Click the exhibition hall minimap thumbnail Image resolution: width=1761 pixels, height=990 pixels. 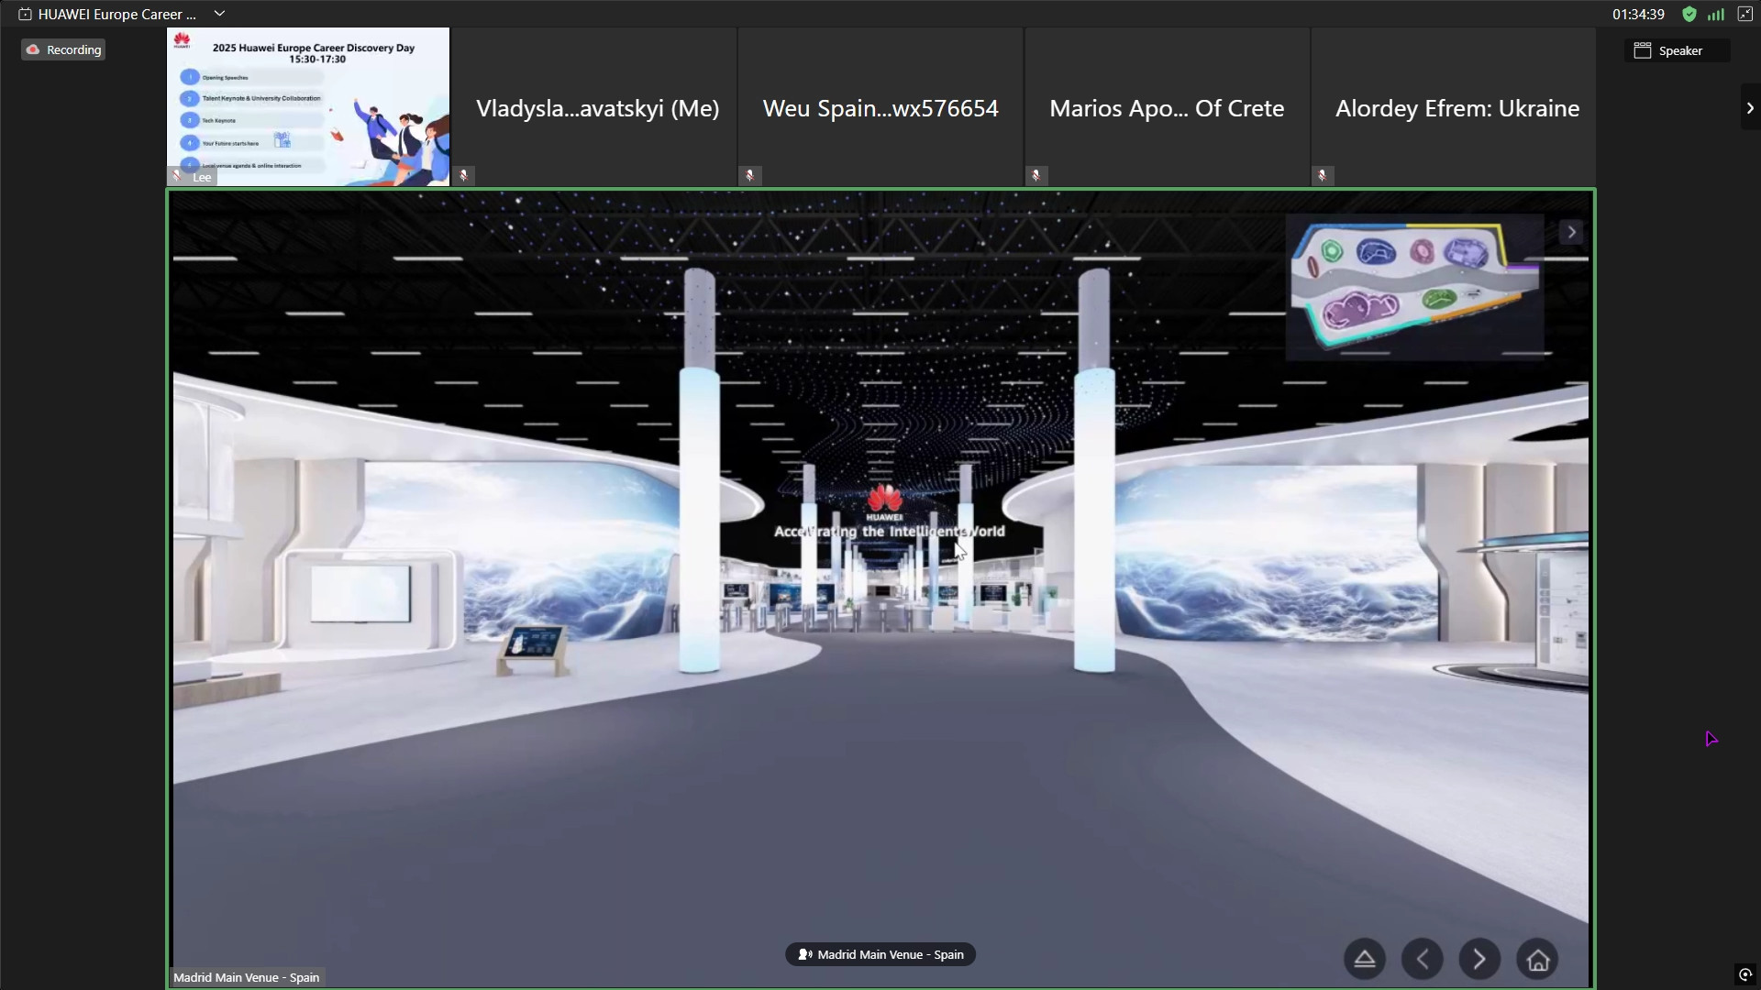(1414, 287)
